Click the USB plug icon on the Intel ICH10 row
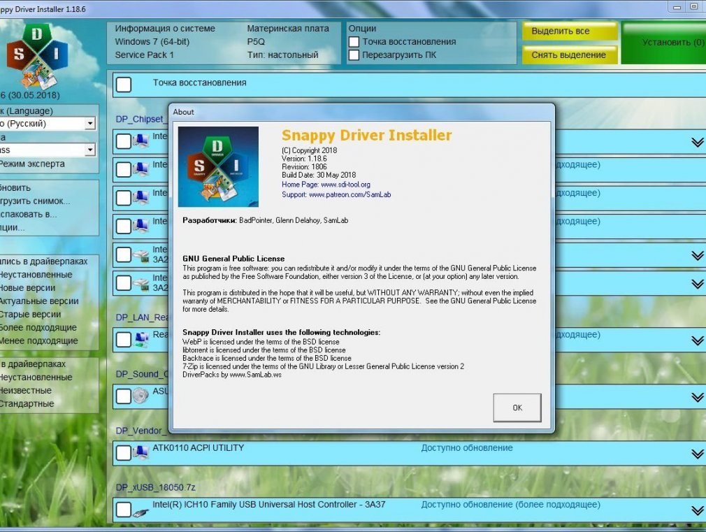 [x=141, y=512]
